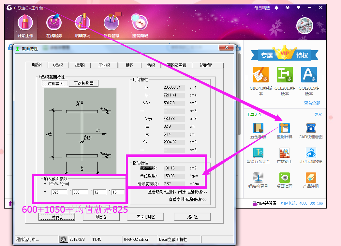Click the 每米表面积 value 2.82
The width and height of the screenshot is (341, 246).
point(174,184)
